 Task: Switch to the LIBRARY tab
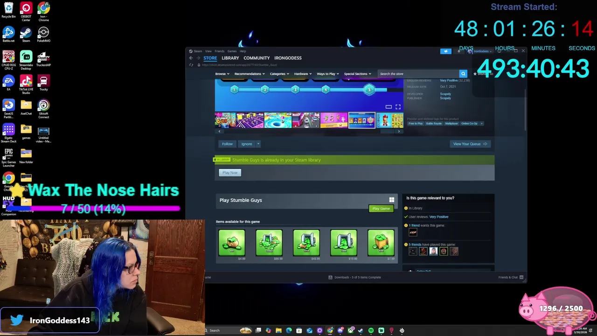[230, 58]
